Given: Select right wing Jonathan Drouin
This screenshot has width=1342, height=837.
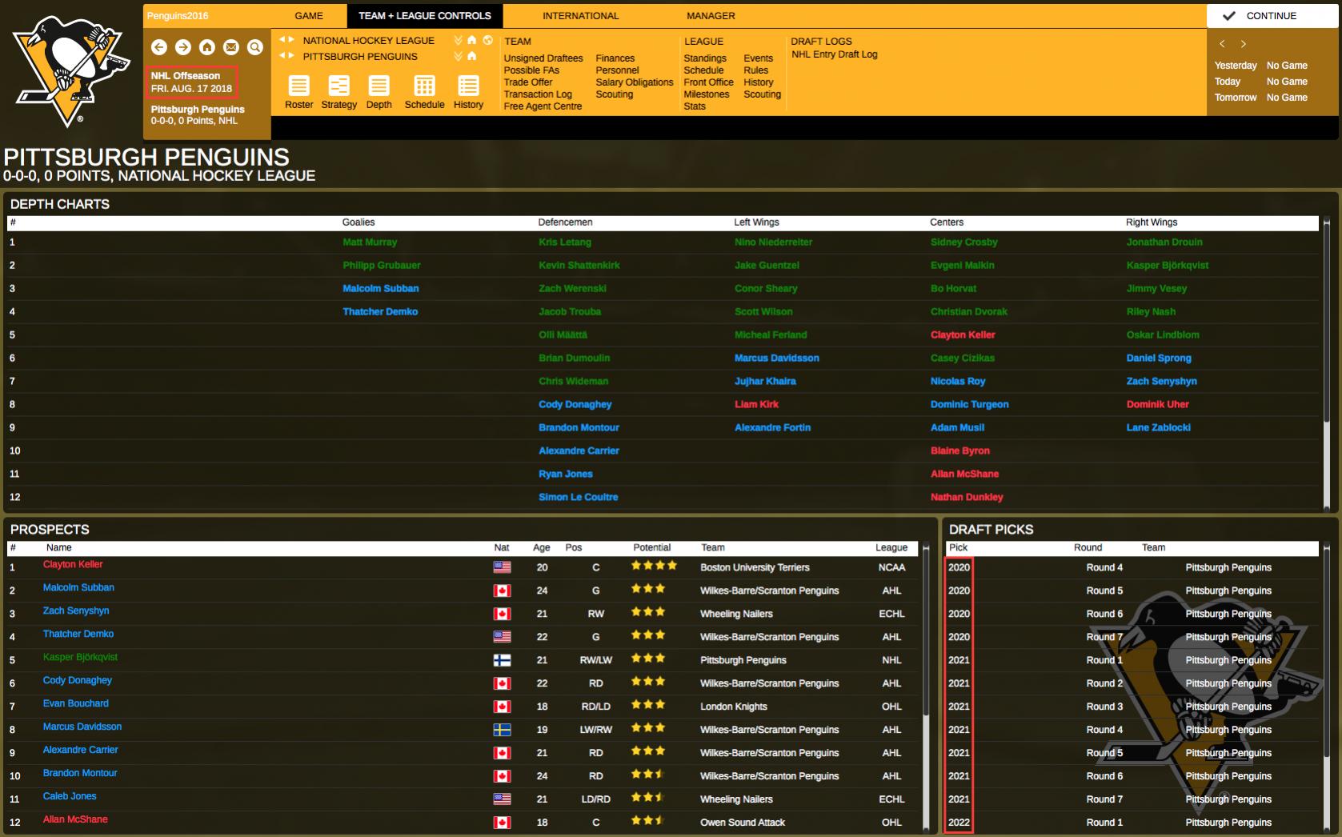Looking at the screenshot, I should tap(1164, 242).
